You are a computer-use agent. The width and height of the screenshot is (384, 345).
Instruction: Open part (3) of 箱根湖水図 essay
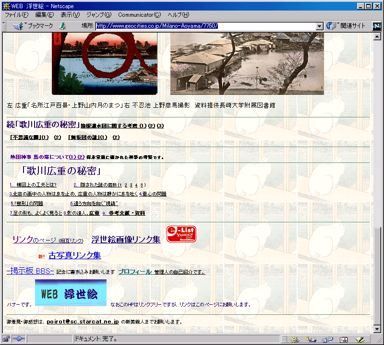[x=160, y=126]
